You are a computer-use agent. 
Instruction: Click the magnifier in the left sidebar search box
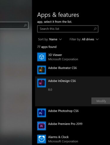(x=25, y=25)
